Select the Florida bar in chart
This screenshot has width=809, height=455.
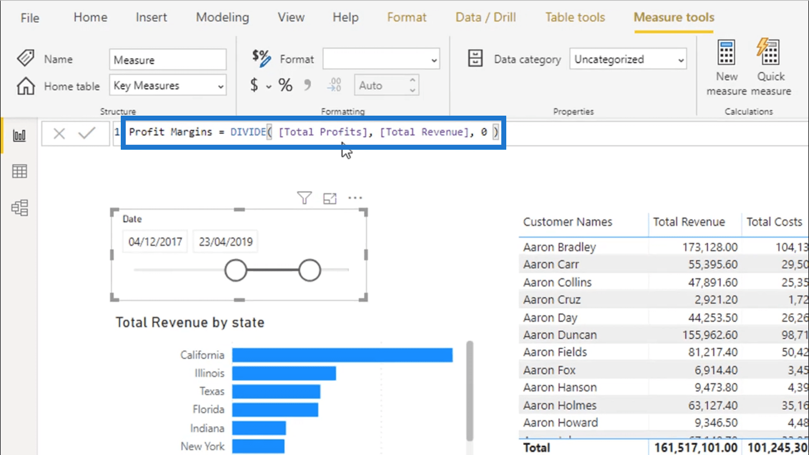(275, 409)
